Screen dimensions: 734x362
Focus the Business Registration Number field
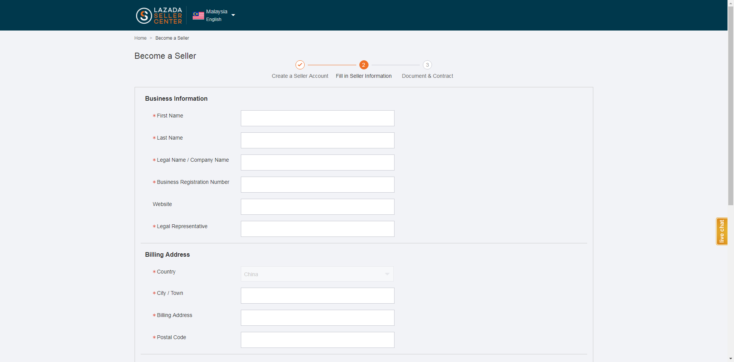[x=318, y=185]
